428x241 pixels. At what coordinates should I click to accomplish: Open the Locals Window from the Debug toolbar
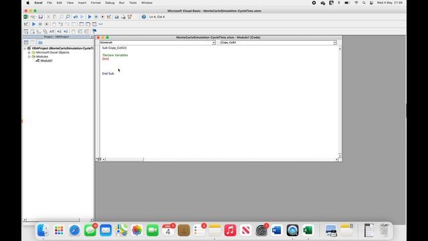(x=82, y=24)
